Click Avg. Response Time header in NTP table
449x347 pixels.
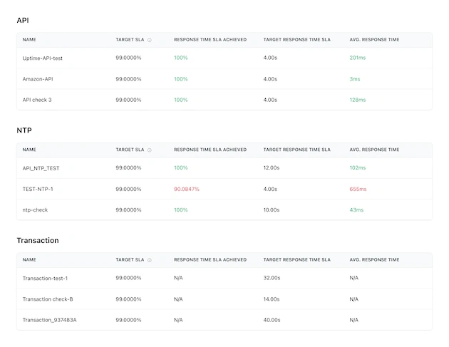click(x=374, y=150)
